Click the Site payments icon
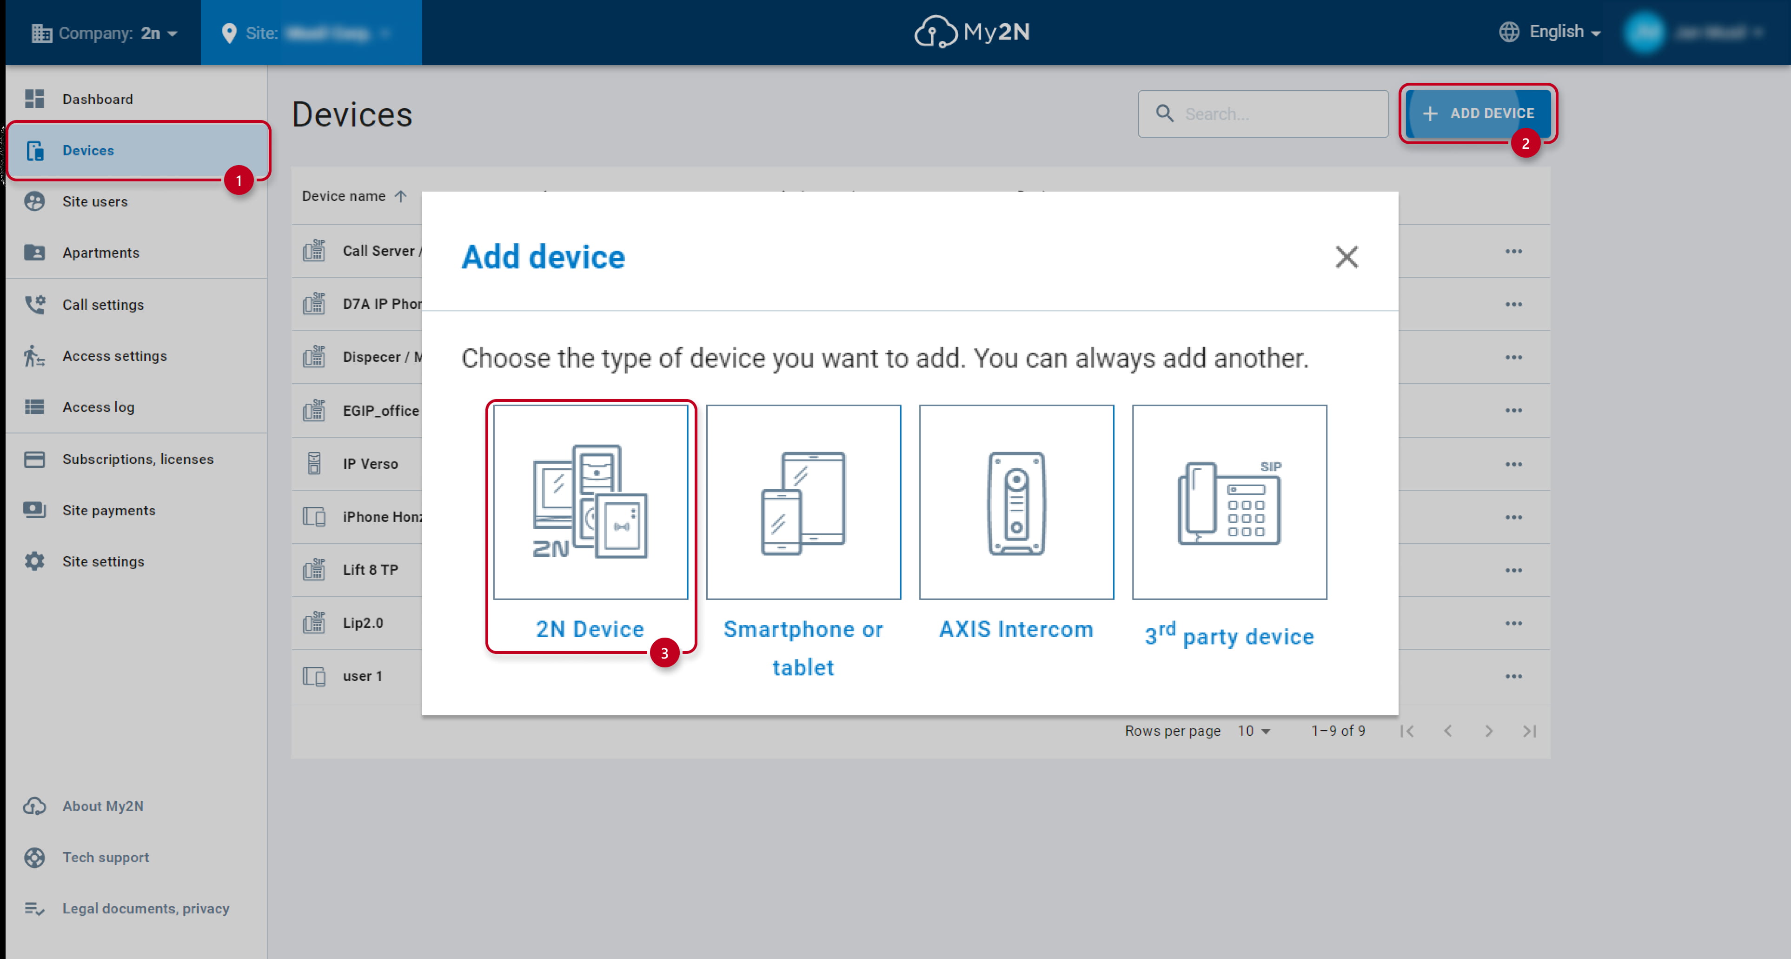 (x=34, y=510)
